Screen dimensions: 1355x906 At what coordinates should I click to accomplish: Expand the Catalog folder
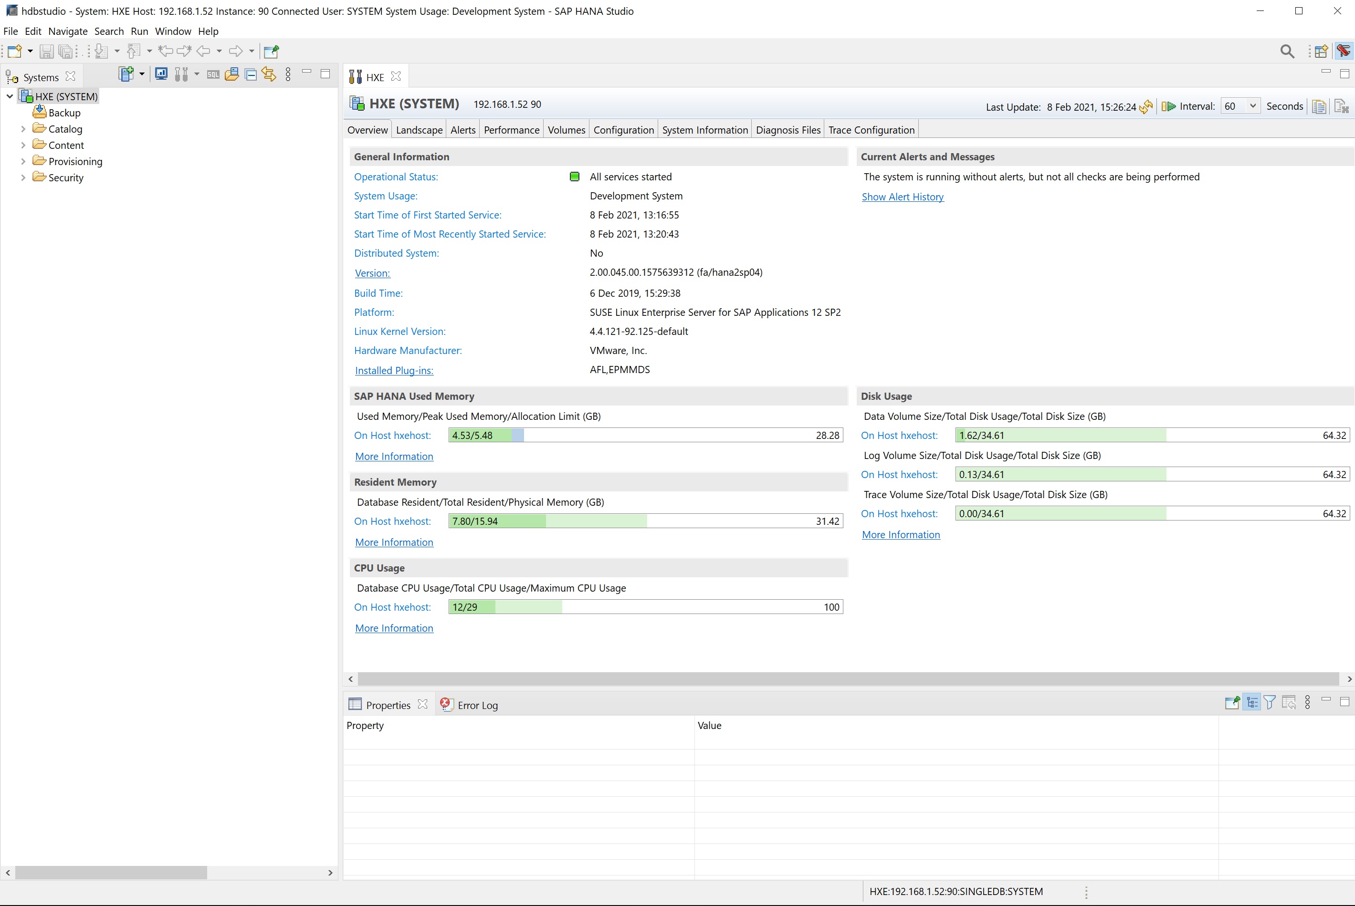(x=23, y=129)
